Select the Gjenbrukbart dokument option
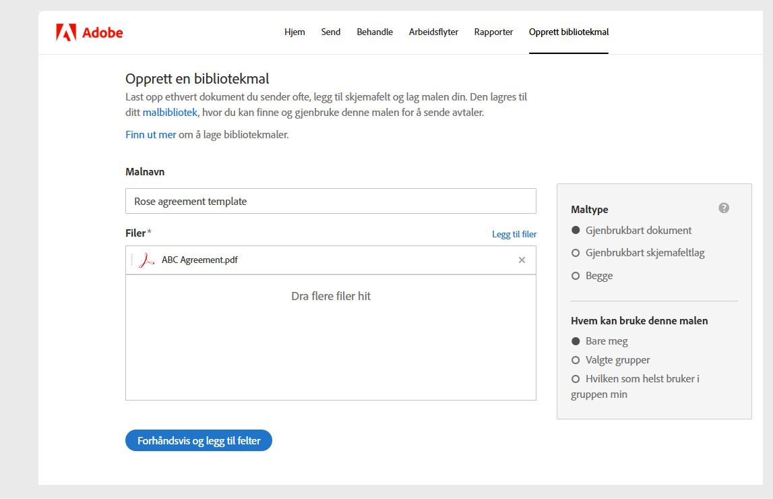The width and height of the screenshot is (773, 499). tap(576, 230)
